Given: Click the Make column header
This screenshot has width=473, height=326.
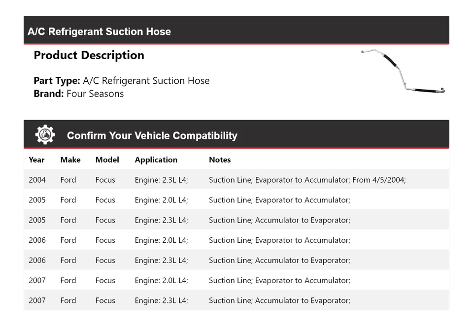Looking at the screenshot, I should click(x=70, y=160).
